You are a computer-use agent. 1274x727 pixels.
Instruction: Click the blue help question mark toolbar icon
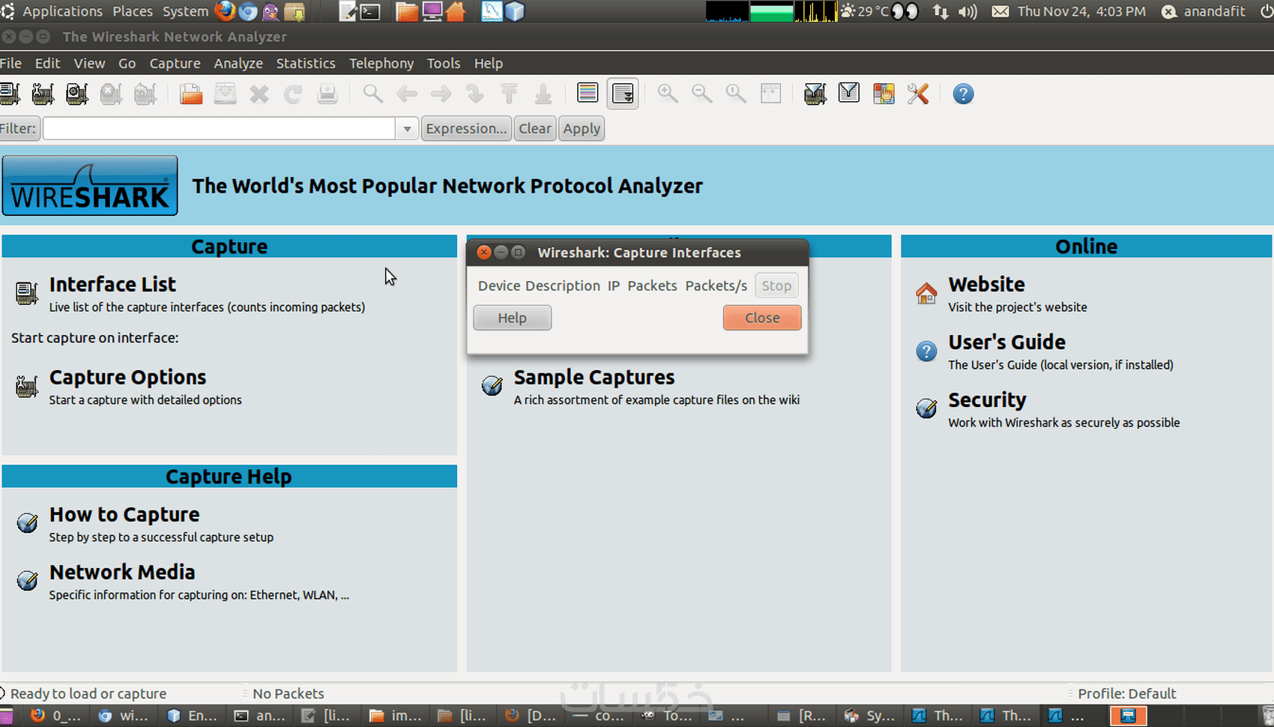click(963, 94)
